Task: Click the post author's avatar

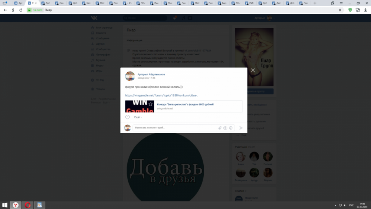Action: (x=130, y=76)
